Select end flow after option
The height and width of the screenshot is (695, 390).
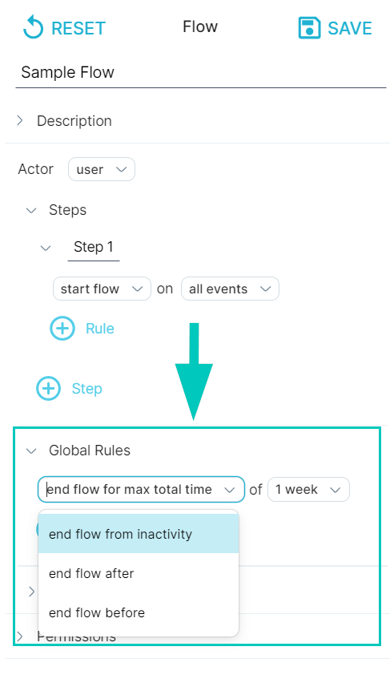tap(139, 573)
